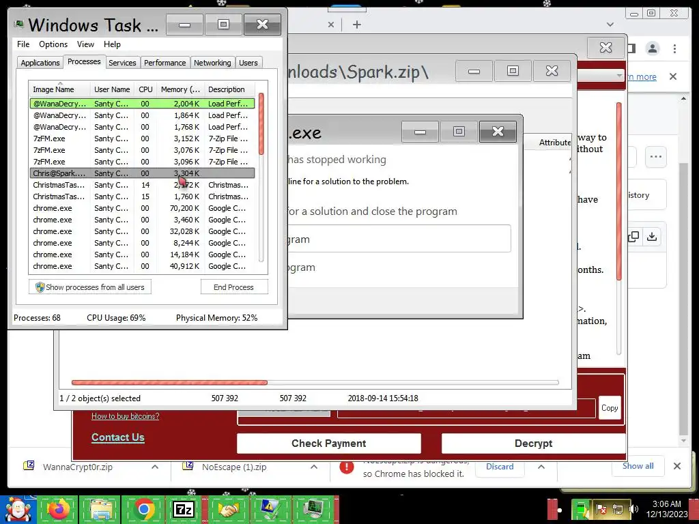The width and height of the screenshot is (699, 524).
Task: Click the NoEscape (1).zip file icon
Action: pos(188,465)
